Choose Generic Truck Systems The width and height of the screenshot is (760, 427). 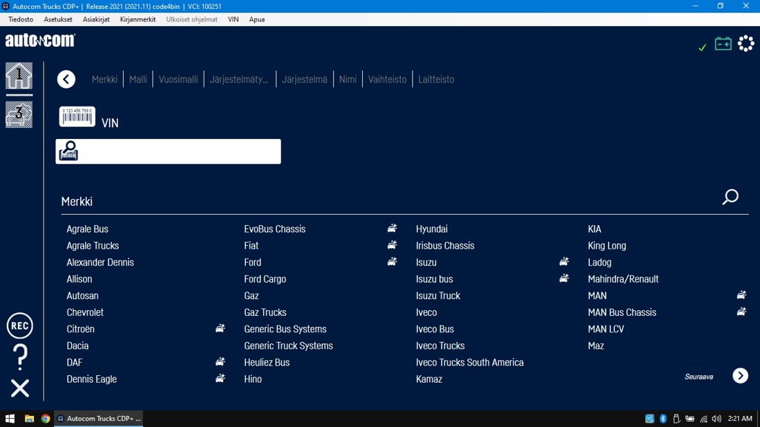[x=288, y=345]
